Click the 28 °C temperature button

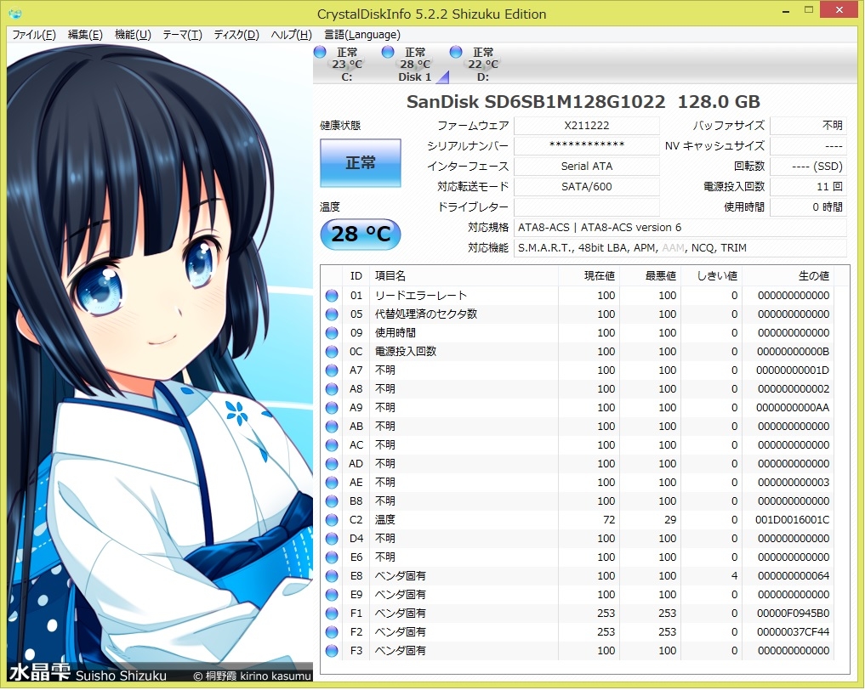360,234
